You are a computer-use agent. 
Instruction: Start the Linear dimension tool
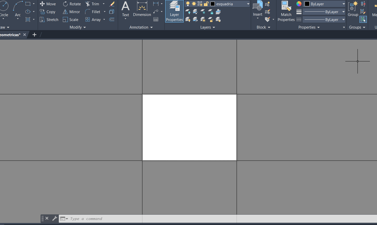156,4
